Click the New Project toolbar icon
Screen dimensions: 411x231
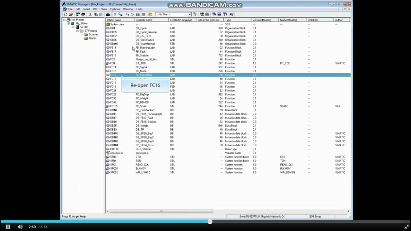[66, 14]
